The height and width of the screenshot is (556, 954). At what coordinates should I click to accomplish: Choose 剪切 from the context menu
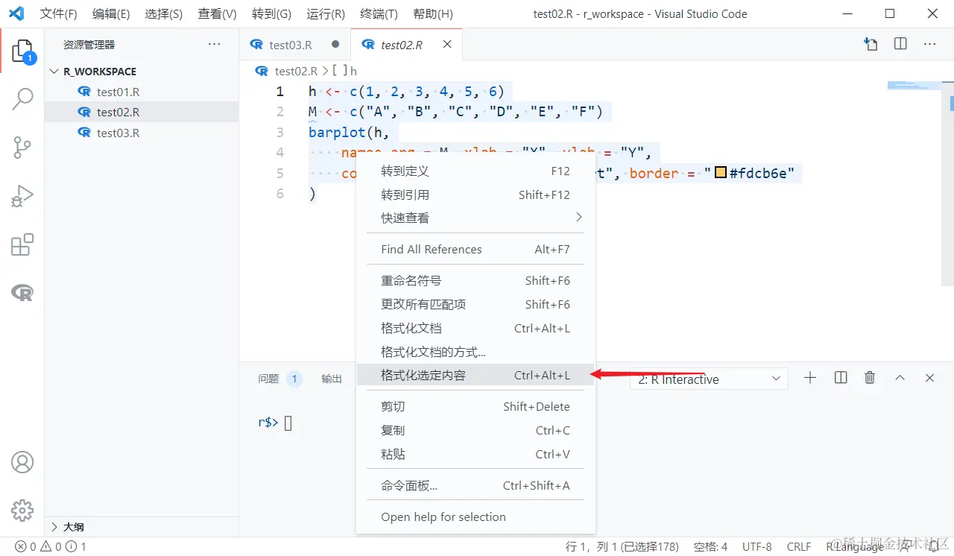click(x=476, y=406)
